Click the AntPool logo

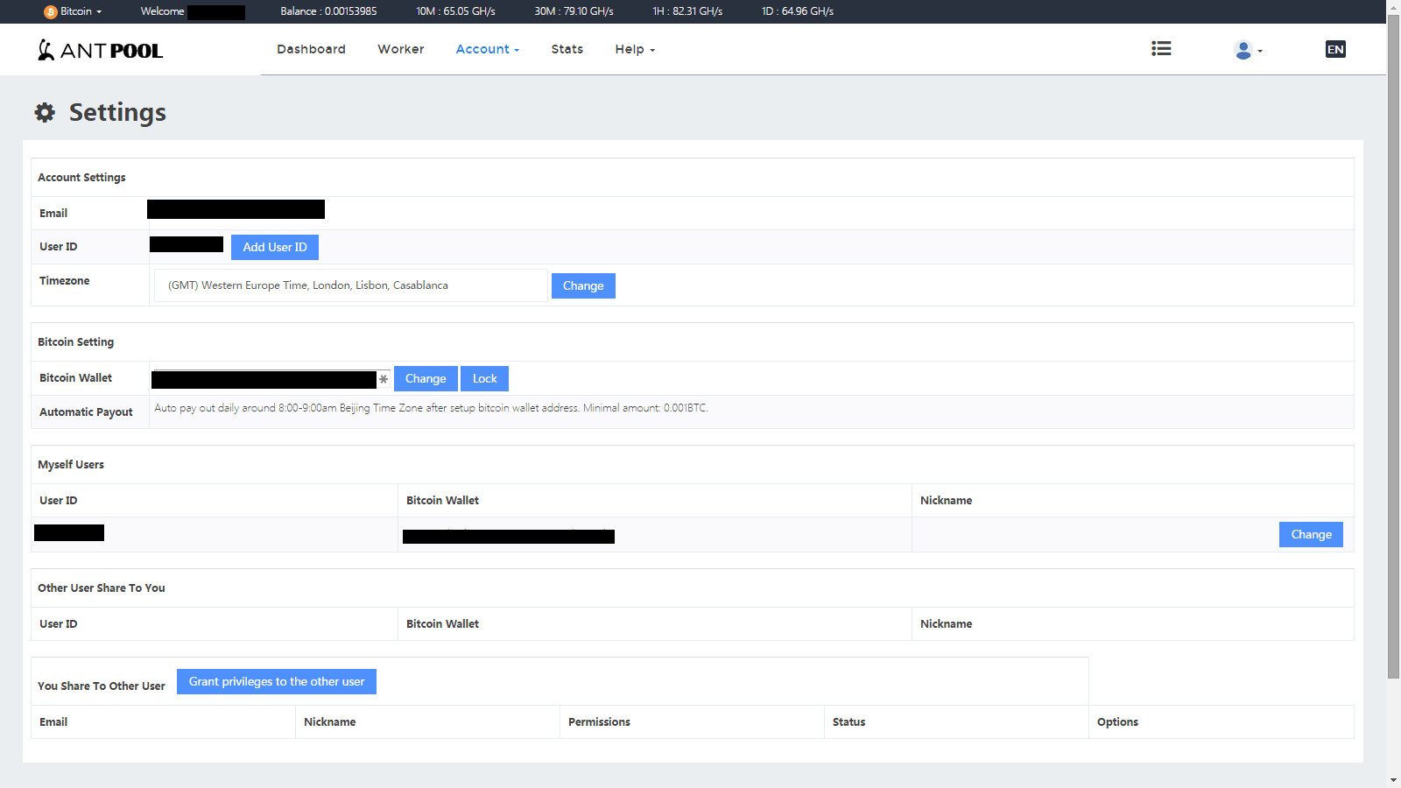100,50
